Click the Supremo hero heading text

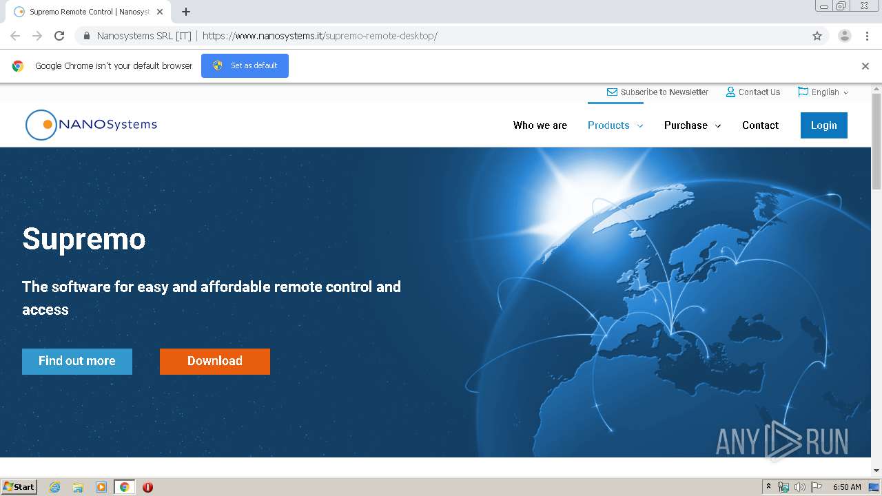(84, 239)
